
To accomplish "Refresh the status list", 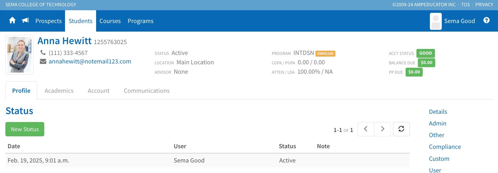I will coord(401,129).
